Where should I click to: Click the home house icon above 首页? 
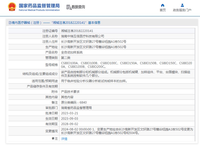(163, 5)
